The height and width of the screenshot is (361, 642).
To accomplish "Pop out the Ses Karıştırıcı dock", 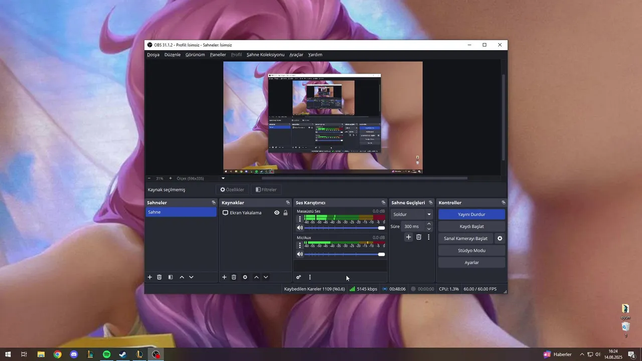I will [x=383, y=203].
